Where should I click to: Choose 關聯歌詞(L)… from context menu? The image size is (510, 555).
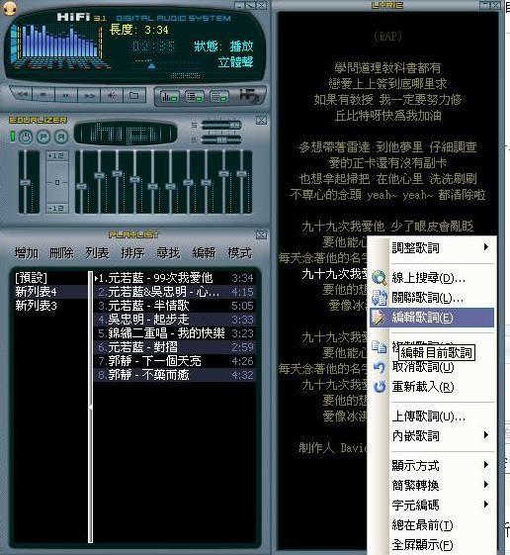[x=432, y=298]
